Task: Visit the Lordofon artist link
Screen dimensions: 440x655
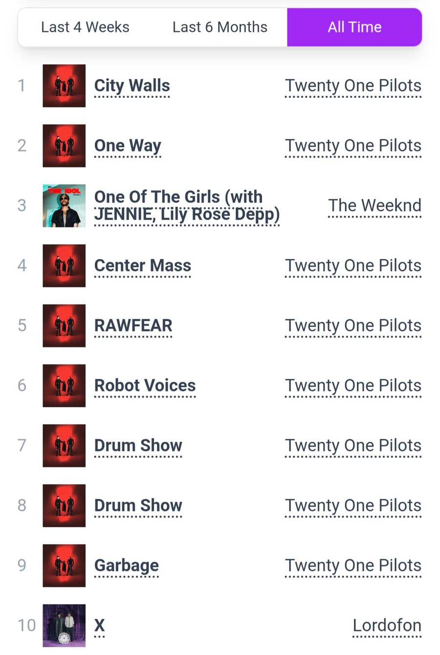Action: 387,626
